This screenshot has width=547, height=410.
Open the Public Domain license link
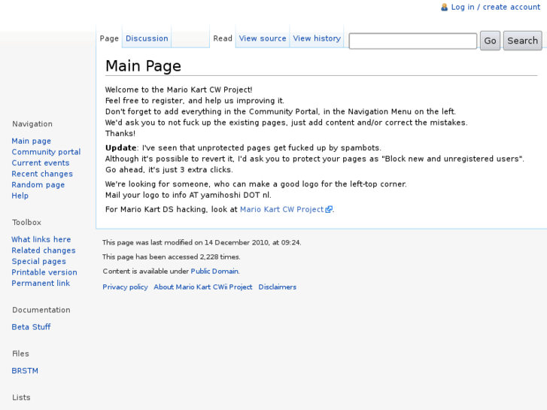pyautogui.click(x=214, y=271)
